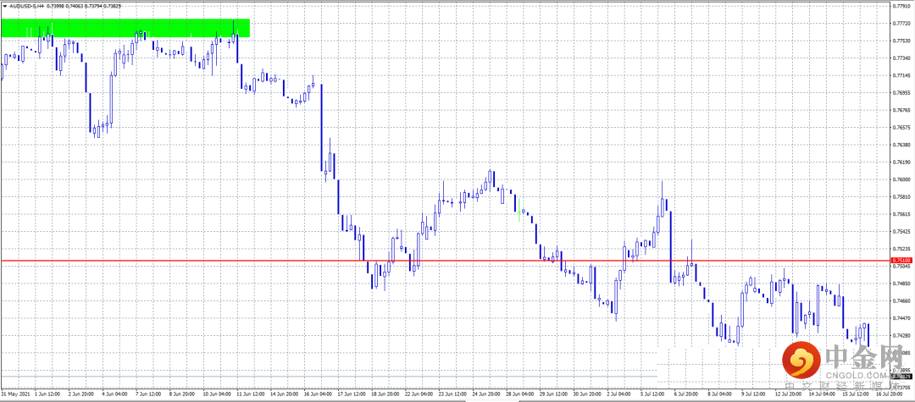The image size is (915, 402).
Task: Click the 0.75235 price scale label
Action: point(902,249)
